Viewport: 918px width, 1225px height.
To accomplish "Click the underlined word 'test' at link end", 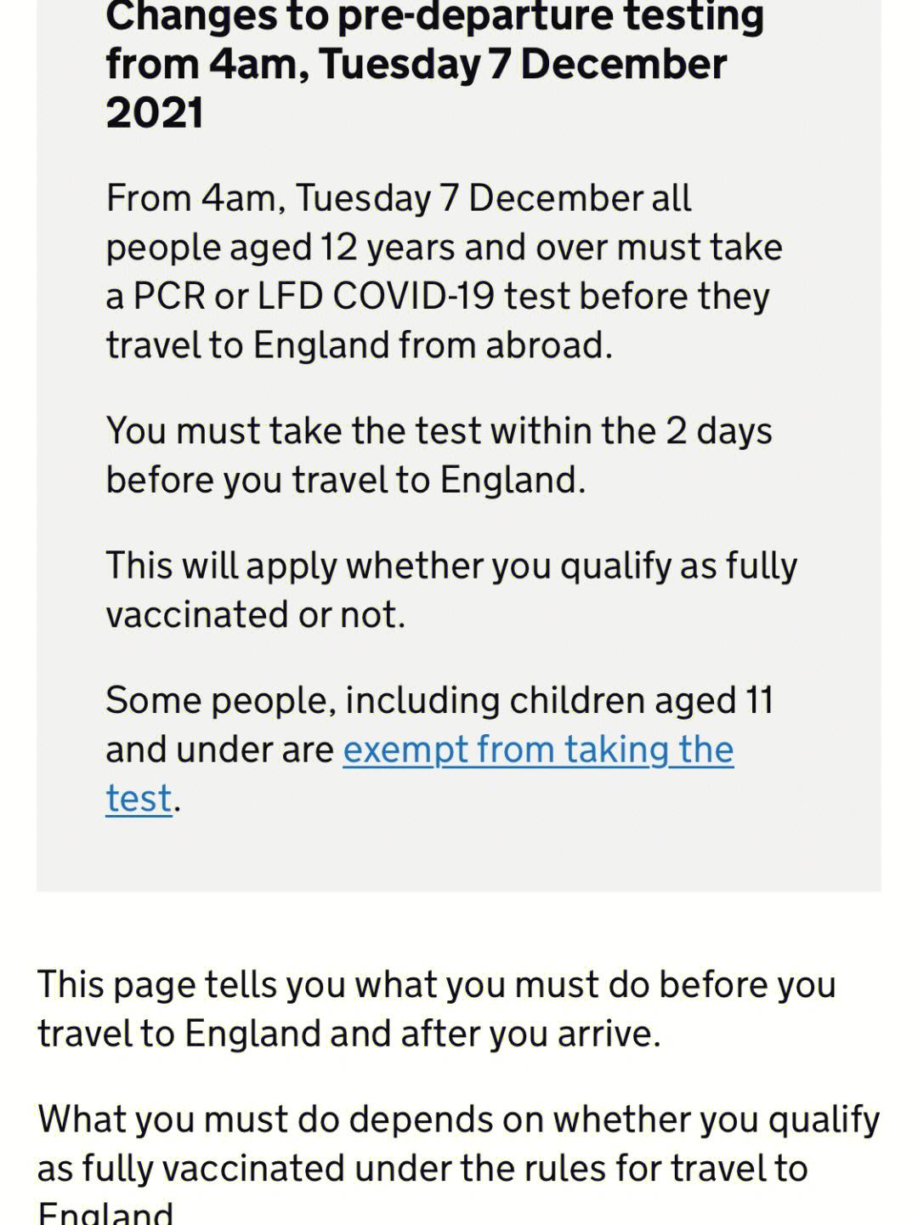I will [x=139, y=799].
